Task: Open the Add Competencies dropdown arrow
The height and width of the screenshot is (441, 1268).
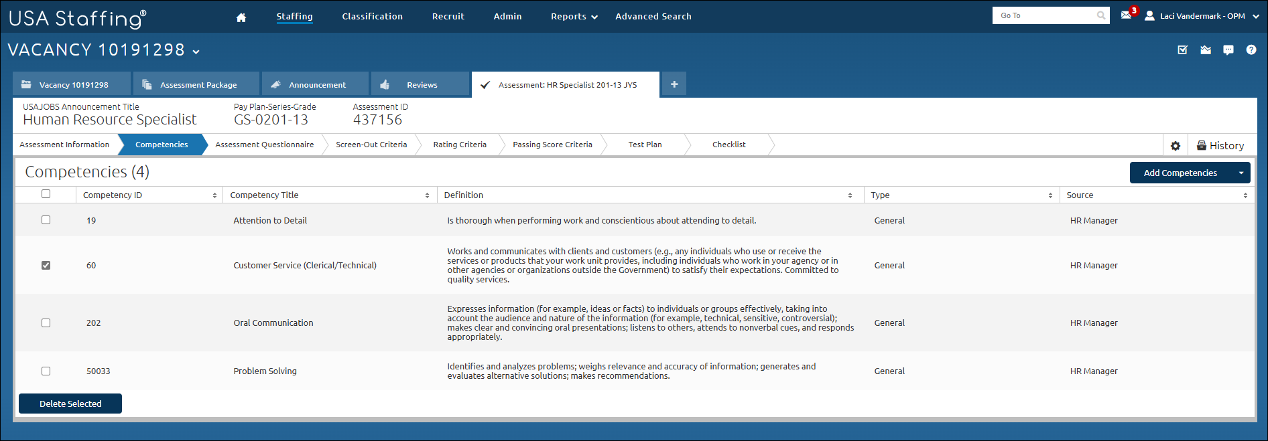Action: tap(1241, 173)
